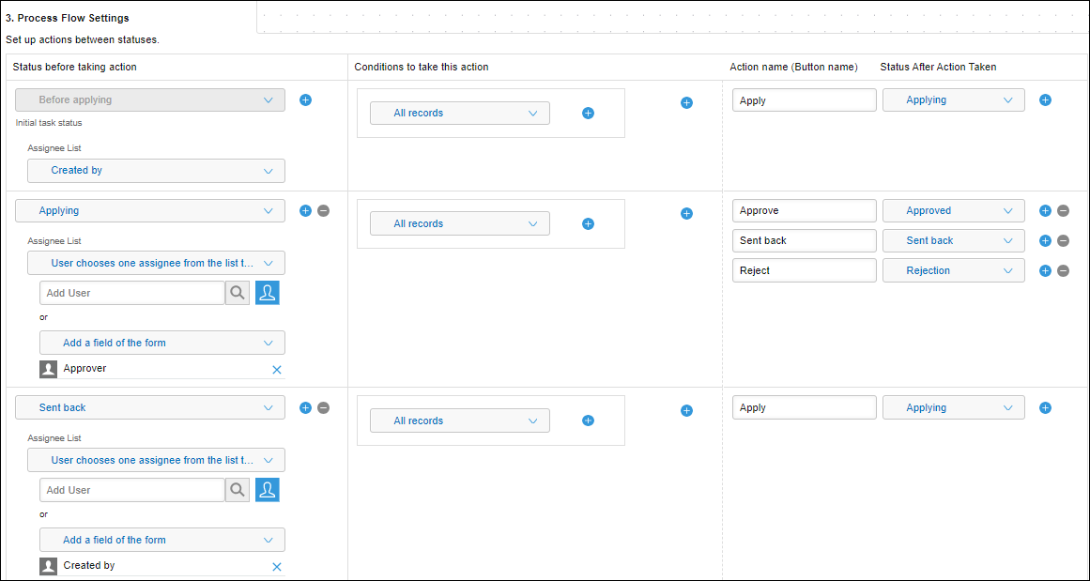Focus Add User field under Applying
This screenshot has height=581, width=1090.
pyautogui.click(x=132, y=293)
